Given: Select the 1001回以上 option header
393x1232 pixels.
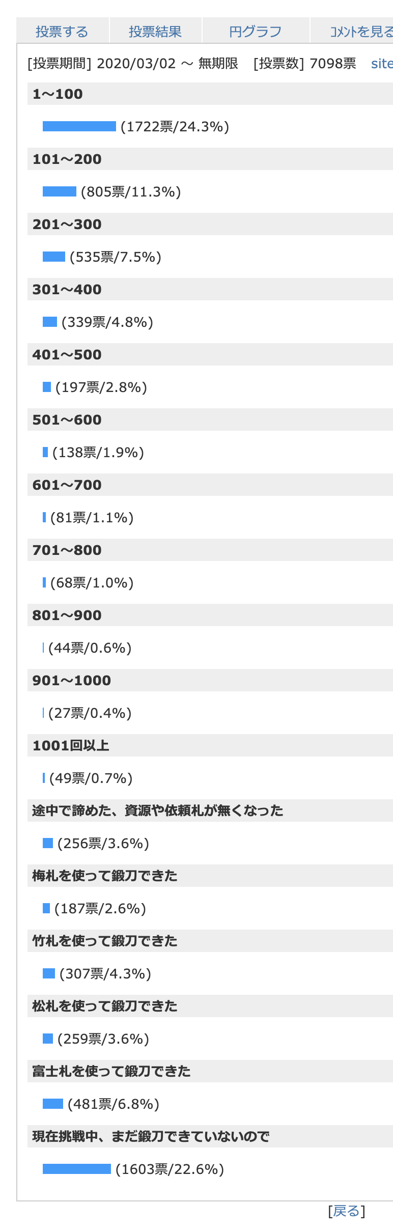Looking at the screenshot, I should click(210, 745).
